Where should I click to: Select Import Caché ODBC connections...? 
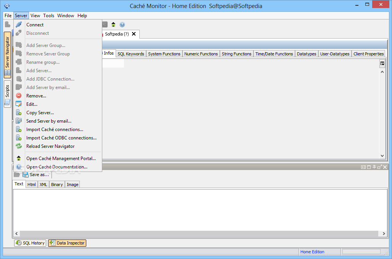pos(58,138)
